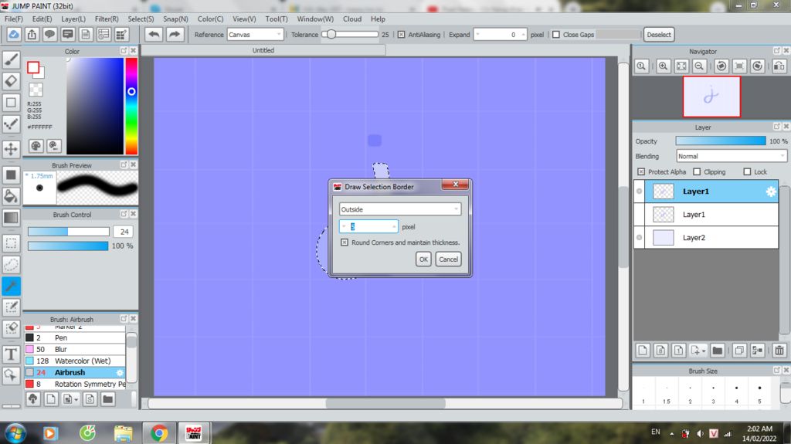Image resolution: width=791 pixels, height=444 pixels.
Task: Open the Windows Start menu
Action: (15, 433)
